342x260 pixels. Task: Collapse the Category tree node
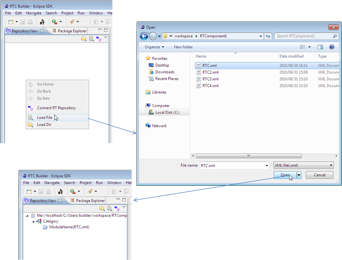point(33,221)
